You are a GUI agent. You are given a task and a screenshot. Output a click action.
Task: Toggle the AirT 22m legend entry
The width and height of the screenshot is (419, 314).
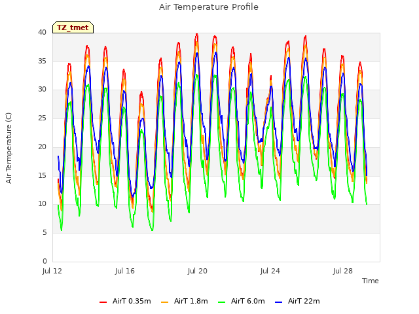coord(297,301)
